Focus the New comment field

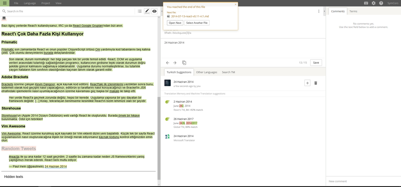(363, 181)
